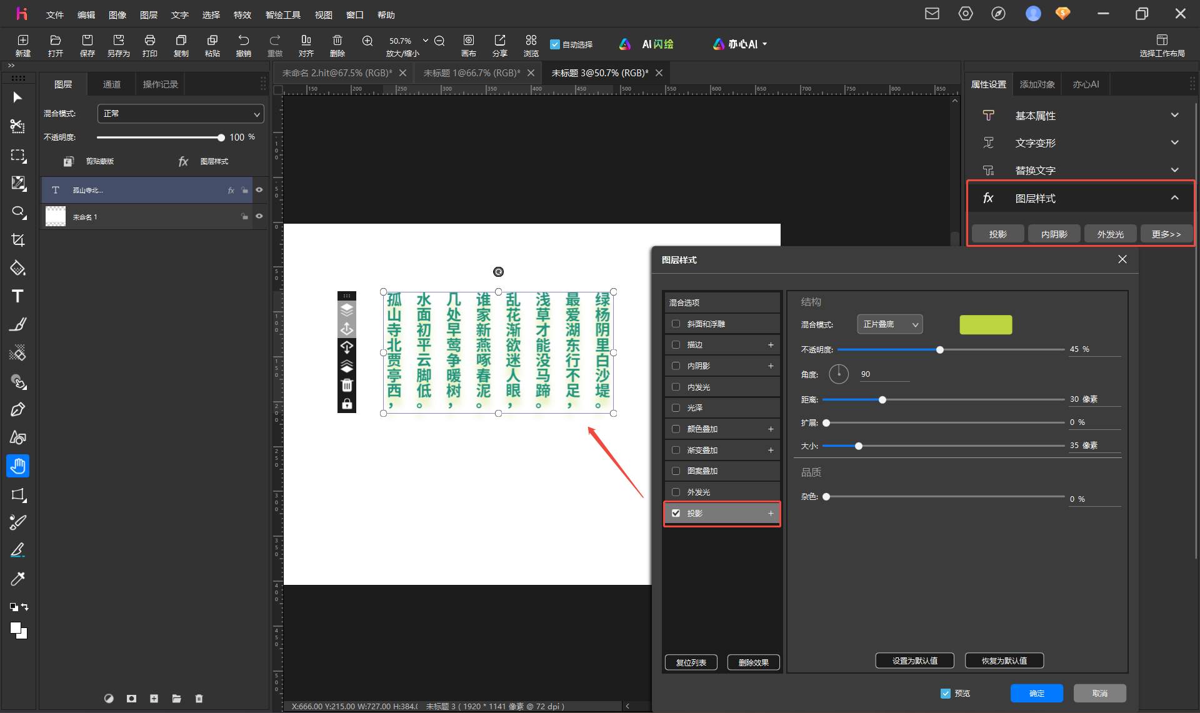The width and height of the screenshot is (1200, 713).
Task: Select the Pen tool
Action: (17, 409)
